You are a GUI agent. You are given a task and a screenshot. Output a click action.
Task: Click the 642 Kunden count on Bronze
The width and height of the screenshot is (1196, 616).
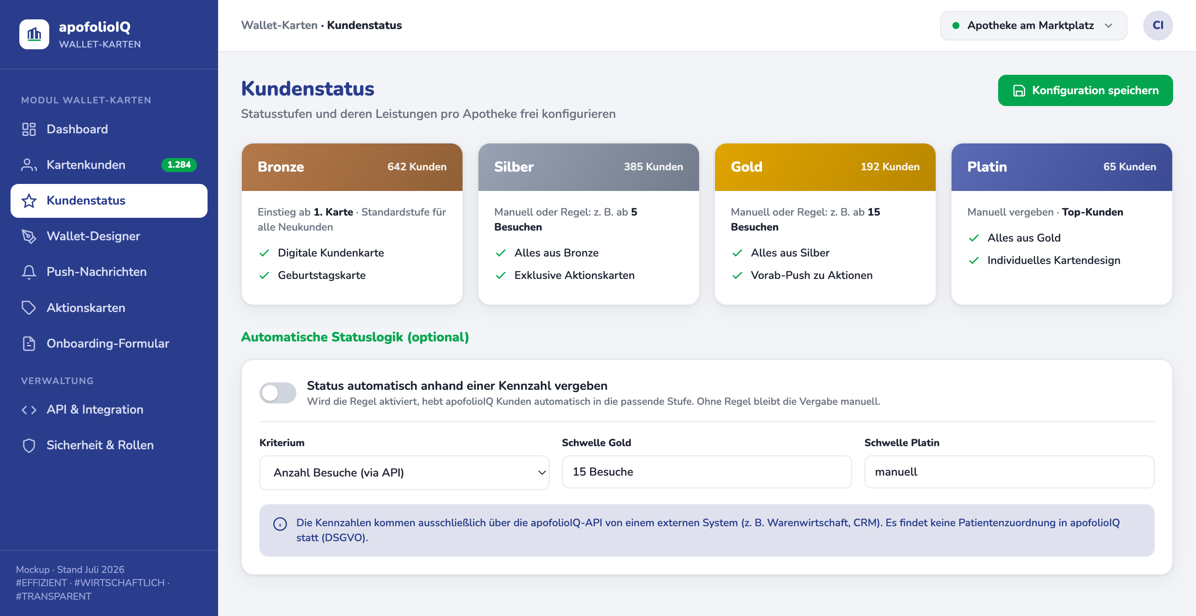pos(417,167)
